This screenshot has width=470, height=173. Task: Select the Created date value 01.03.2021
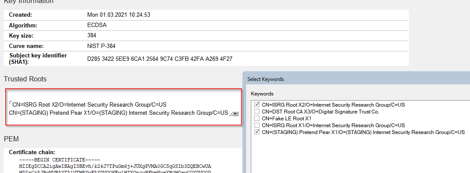(119, 15)
